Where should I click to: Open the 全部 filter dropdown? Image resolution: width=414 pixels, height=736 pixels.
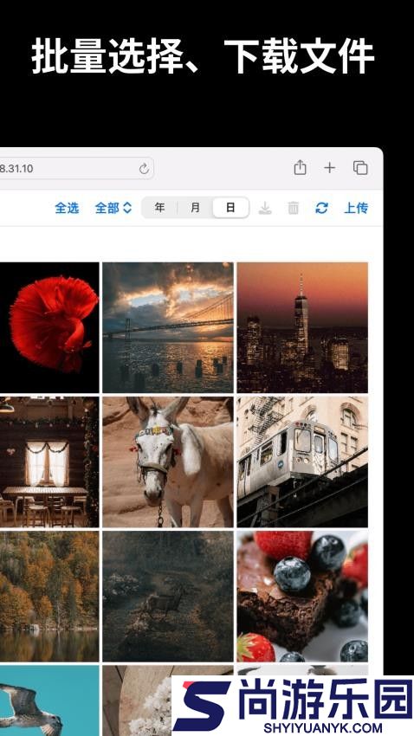pyautogui.click(x=113, y=208)
